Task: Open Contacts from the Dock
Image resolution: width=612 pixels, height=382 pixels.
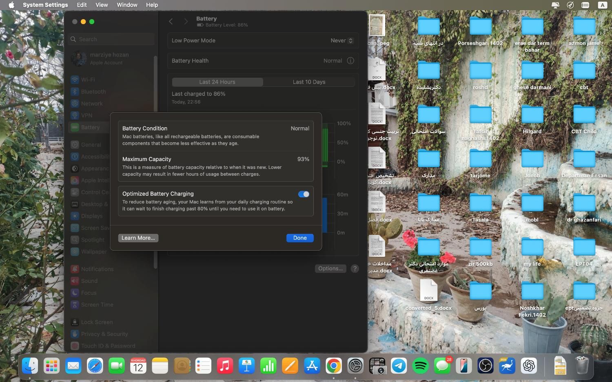Action: [182, 366]
